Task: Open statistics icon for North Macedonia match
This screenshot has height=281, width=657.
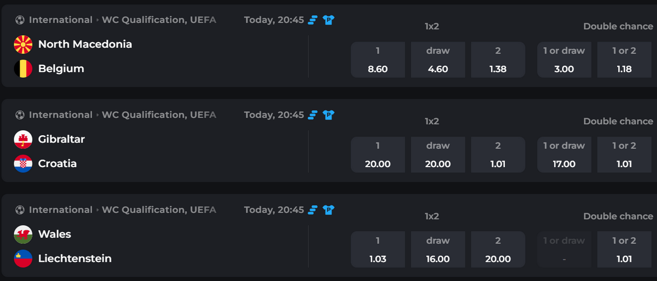Action: coord(313,20)
